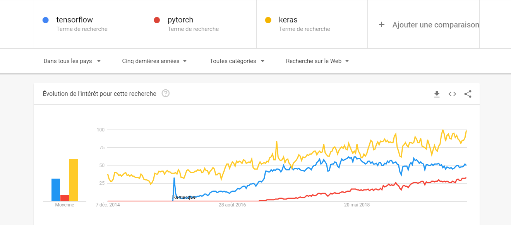
Task: Share the interest over time chart
Action: 468,94
